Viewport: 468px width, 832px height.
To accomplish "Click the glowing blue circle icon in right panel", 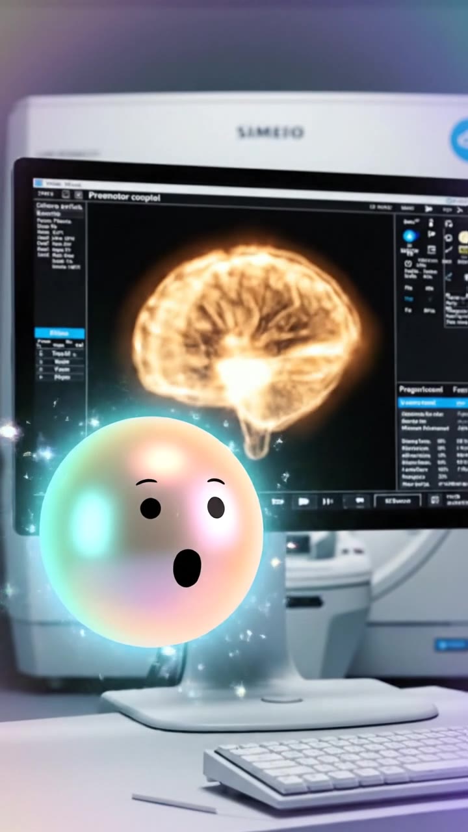I will tap(409, 237).
